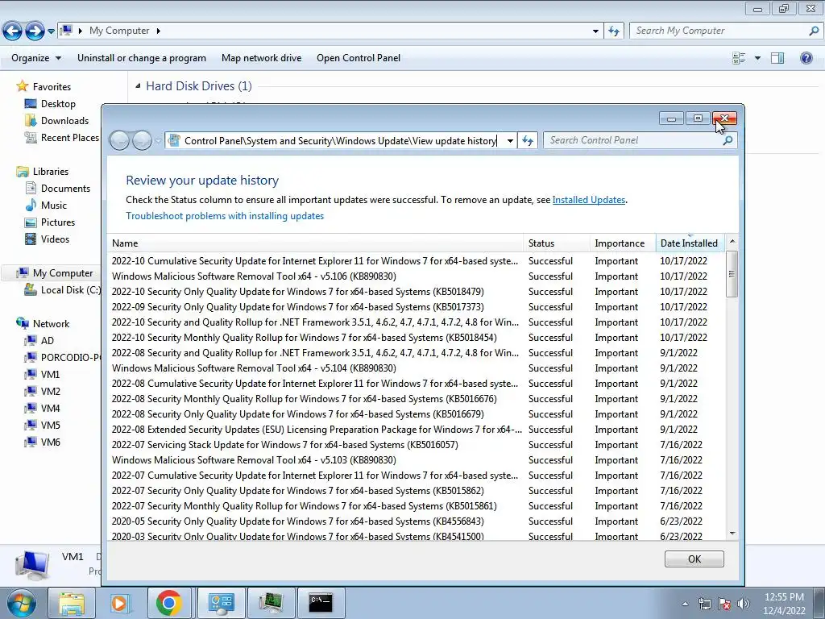Select Favorites in navigation pane
The image size is (825, 619).
tap(52, 87)
